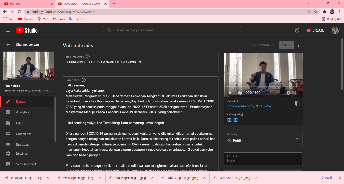Go back in browser history
This screenshot has width=344, height=184.
(5, 12)
